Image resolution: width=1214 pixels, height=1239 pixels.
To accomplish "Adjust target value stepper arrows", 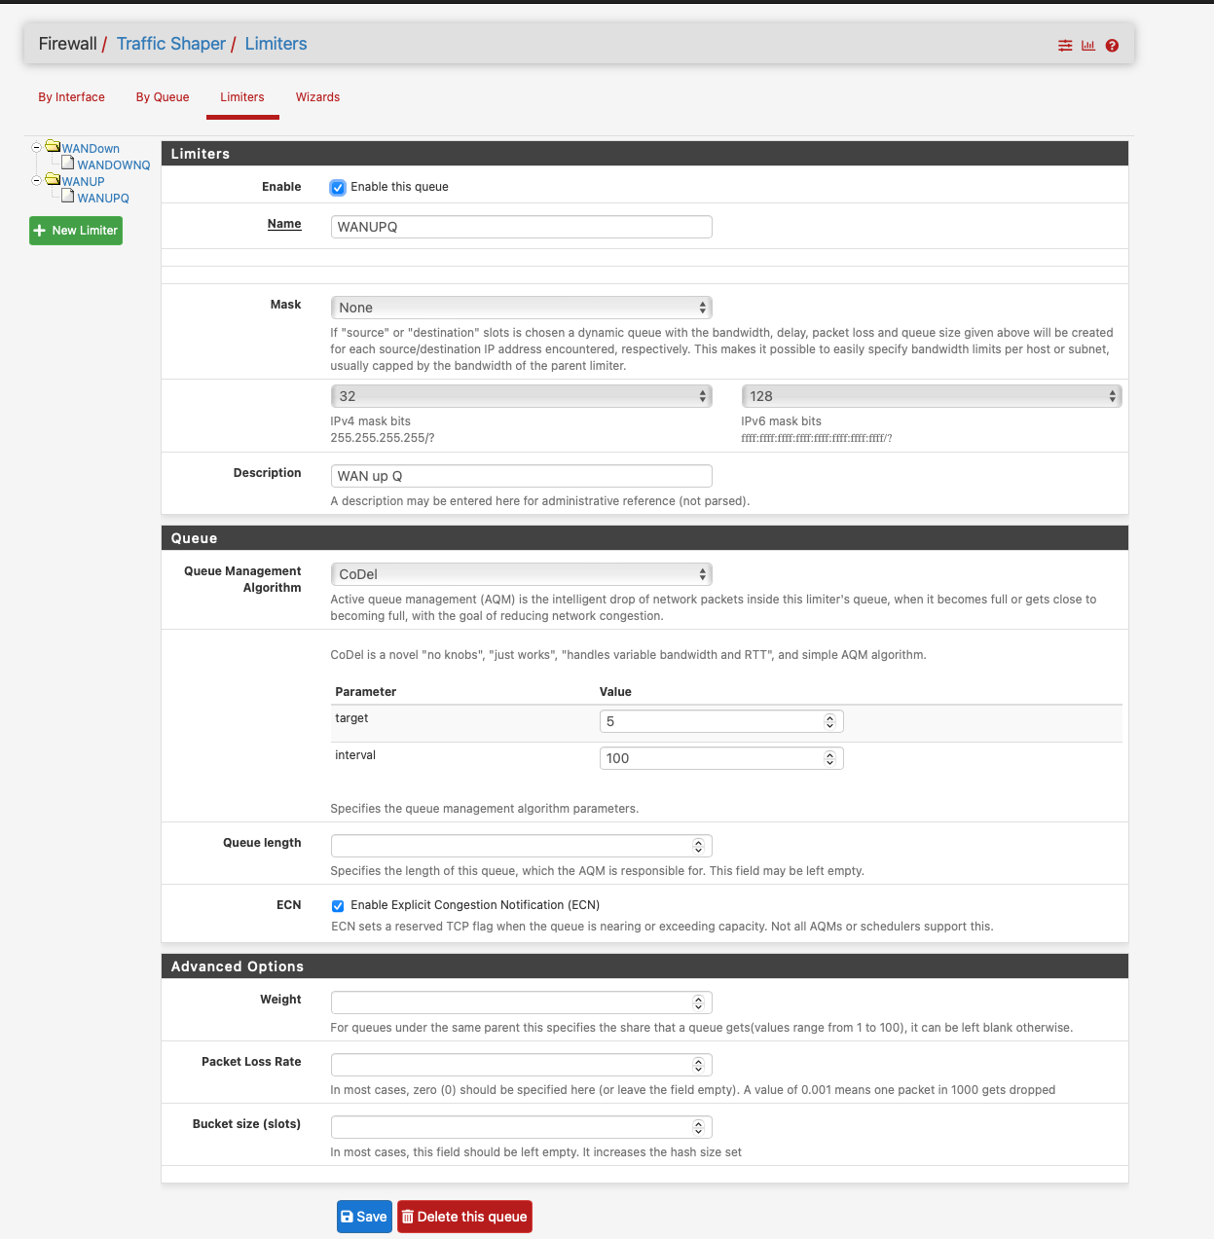I will click(x=830, y=721).
